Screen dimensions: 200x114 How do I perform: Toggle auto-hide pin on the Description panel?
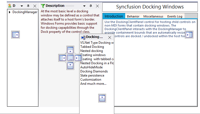[91, 6]
